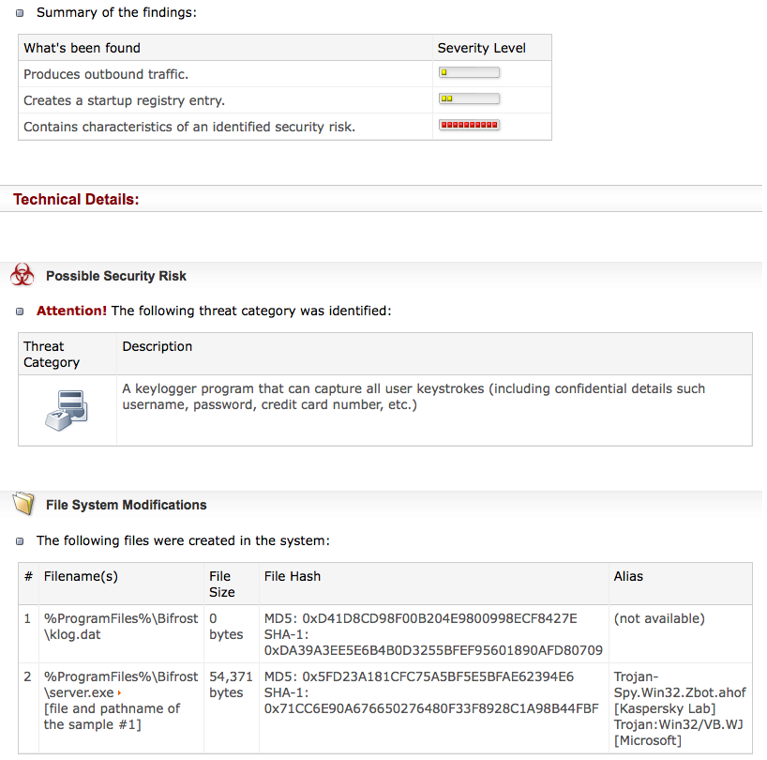Click the bullet icon before Attention!
Viewport: 767px width, 760px height.
[x=22, y=311]
